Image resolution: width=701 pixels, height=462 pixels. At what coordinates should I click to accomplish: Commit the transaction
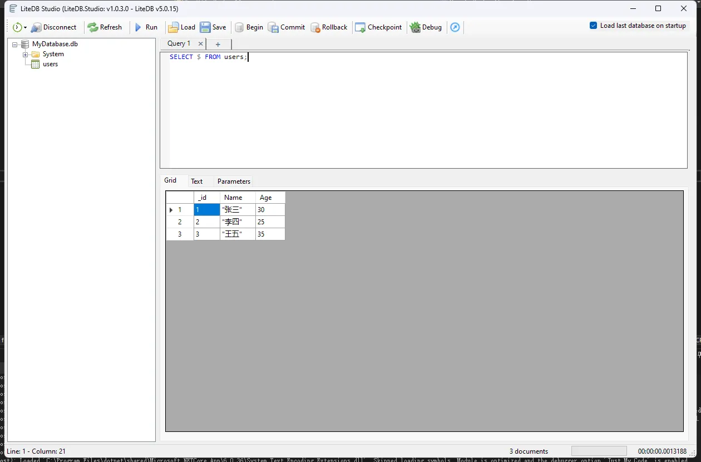[287, 27]
